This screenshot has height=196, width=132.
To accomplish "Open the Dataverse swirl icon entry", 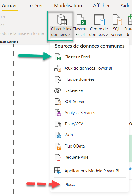I will tap(57, 90).
